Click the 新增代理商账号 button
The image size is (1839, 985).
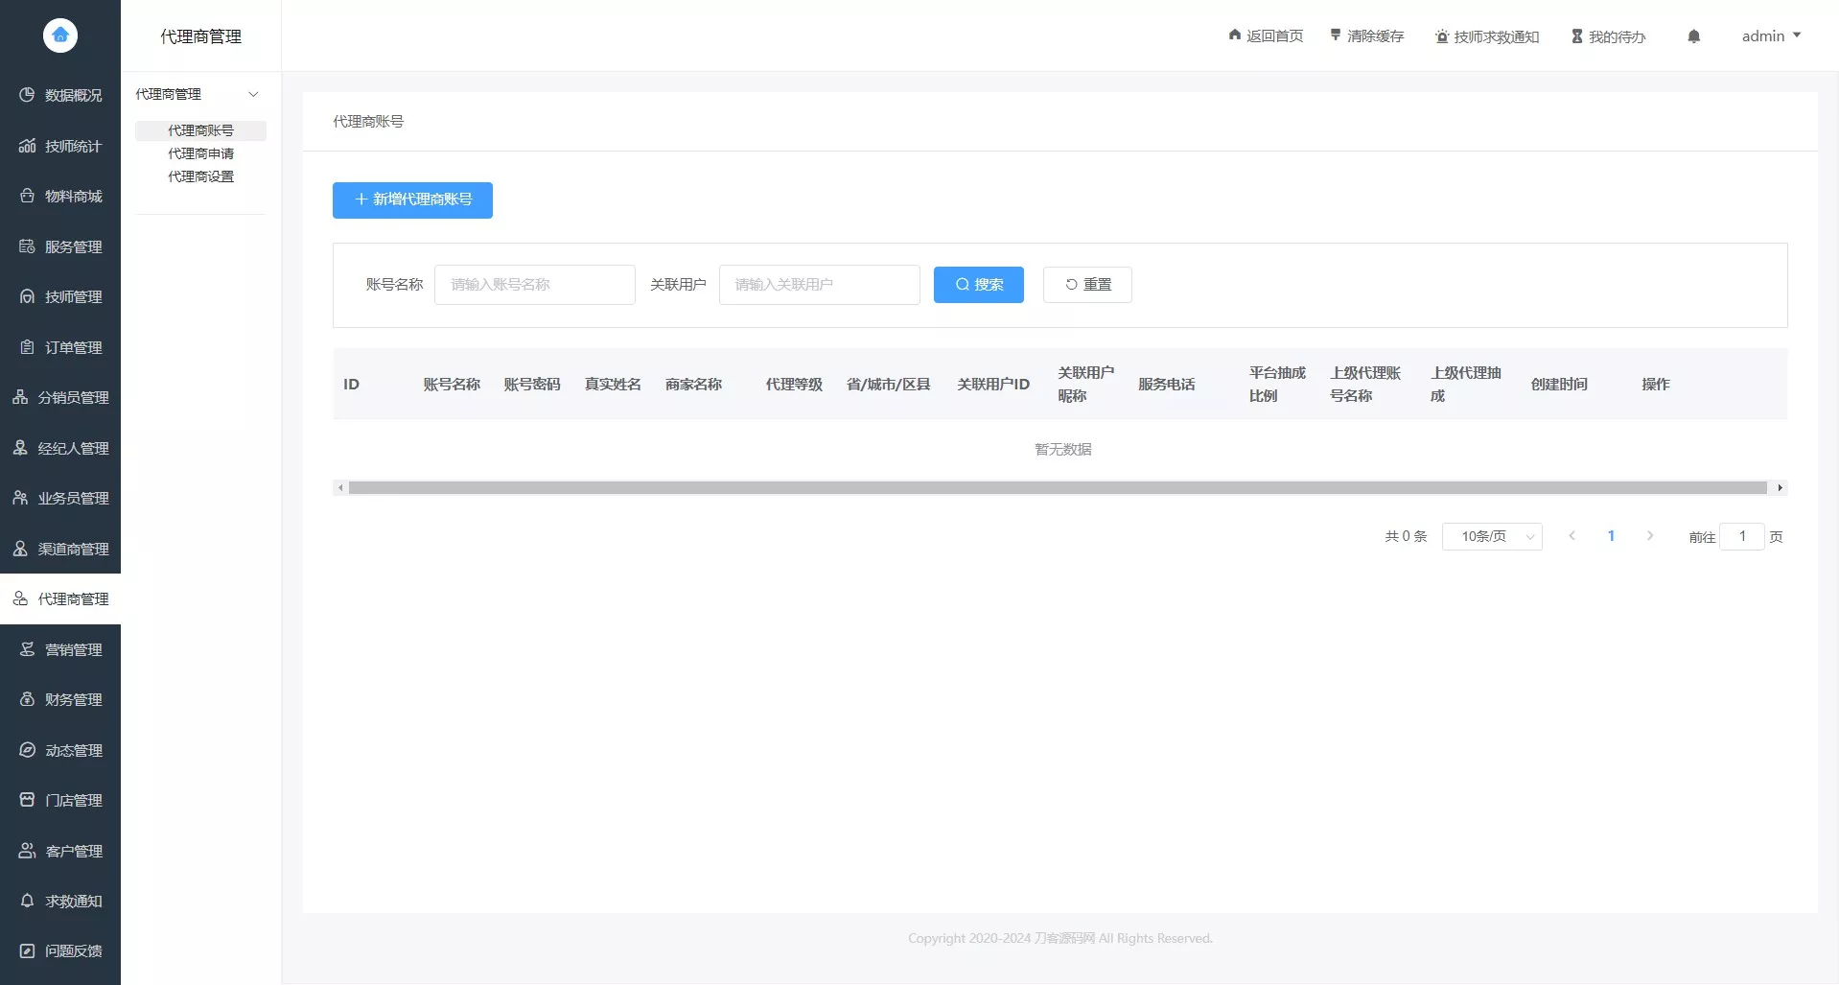click(412, 199)
